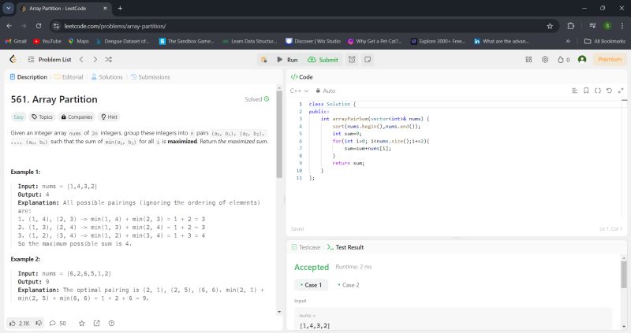Bookmark this page star icon
The image size is (631, 333).
click(x=550, y=26)
